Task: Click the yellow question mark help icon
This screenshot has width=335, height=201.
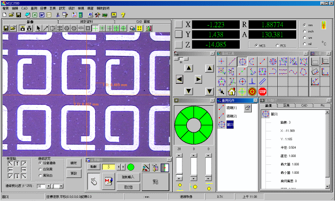Action: pyautogui.click(x=123, y=15)
